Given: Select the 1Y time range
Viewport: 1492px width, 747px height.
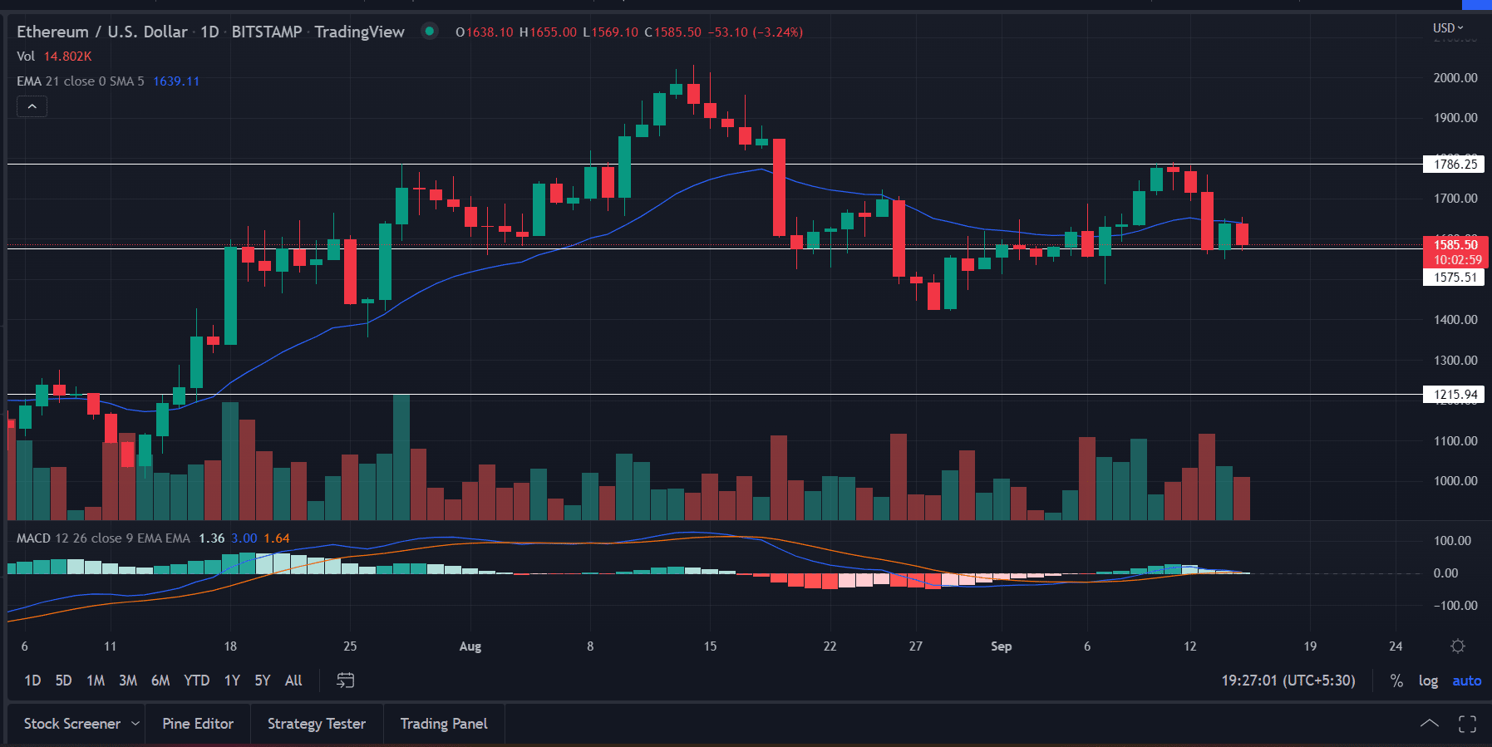Looking at the screenshot, I should pyautogui.click(x=232, y=681).
